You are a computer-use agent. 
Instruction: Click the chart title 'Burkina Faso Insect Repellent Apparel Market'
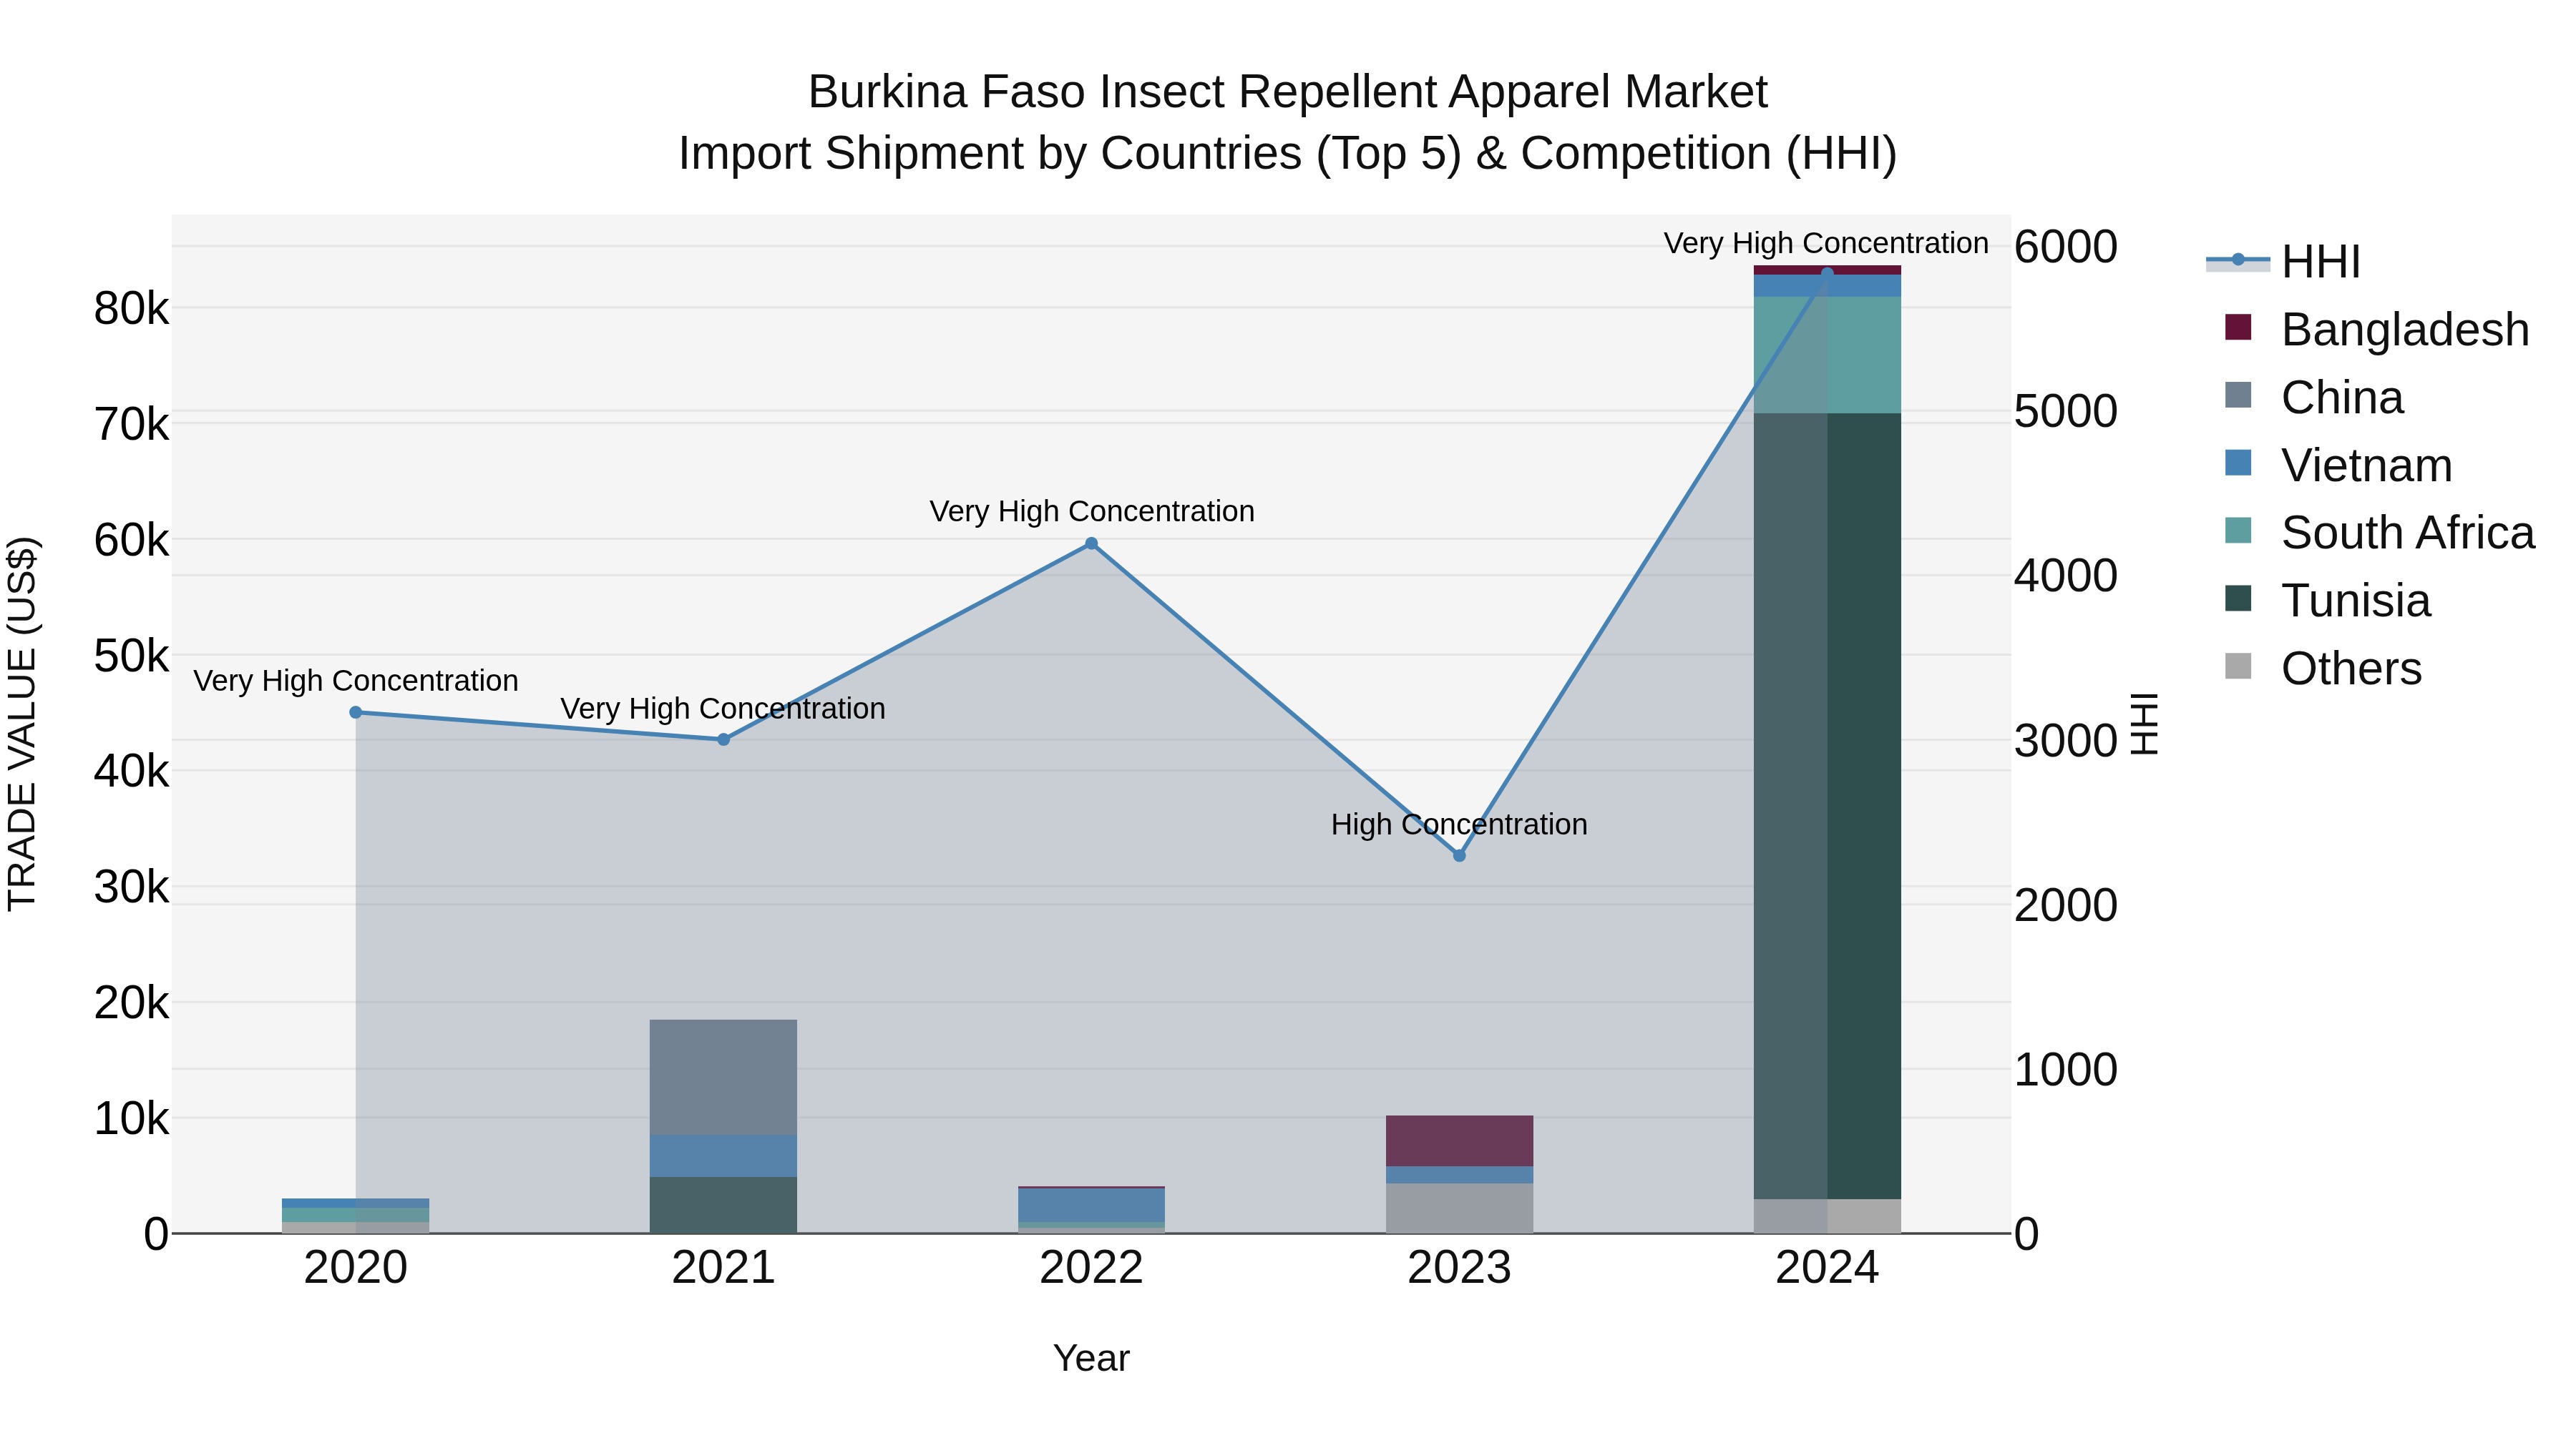click(1288, 92)
